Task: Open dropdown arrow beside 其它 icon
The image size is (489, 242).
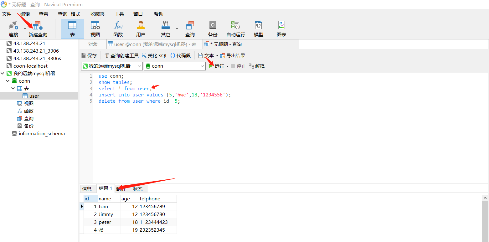Action: pos(177,29)
